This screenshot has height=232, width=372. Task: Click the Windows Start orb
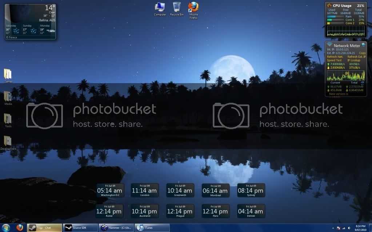7,228
